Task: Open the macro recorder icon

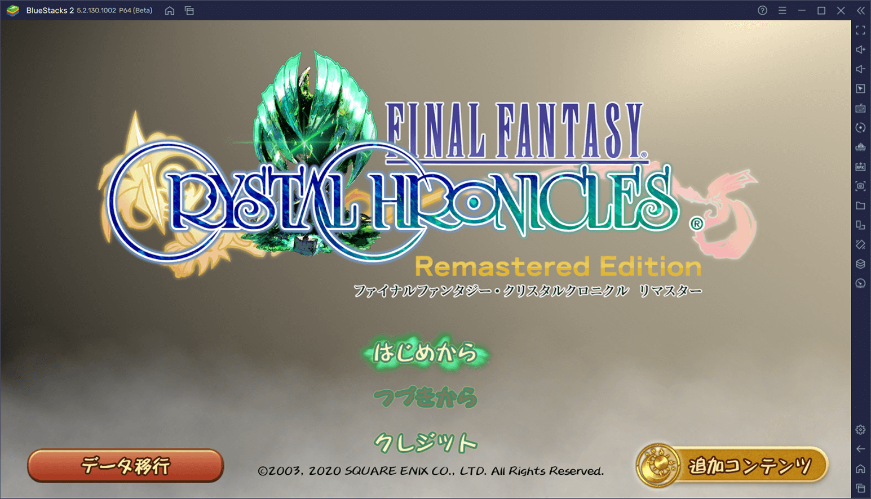Action: point(860,147)
